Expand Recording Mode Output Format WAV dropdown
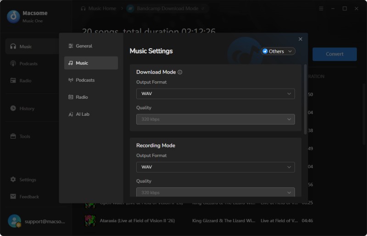This screenshot has height=236, width=367. pos(215,167)
